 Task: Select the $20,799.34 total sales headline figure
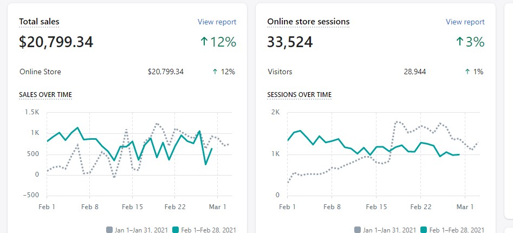[56, 42]
